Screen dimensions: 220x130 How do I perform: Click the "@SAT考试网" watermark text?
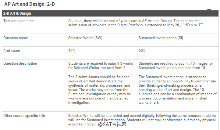coord(112,125)
